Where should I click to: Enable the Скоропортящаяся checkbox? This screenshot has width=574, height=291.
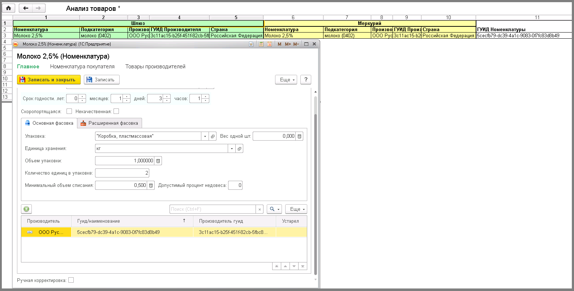coord(69,111)
